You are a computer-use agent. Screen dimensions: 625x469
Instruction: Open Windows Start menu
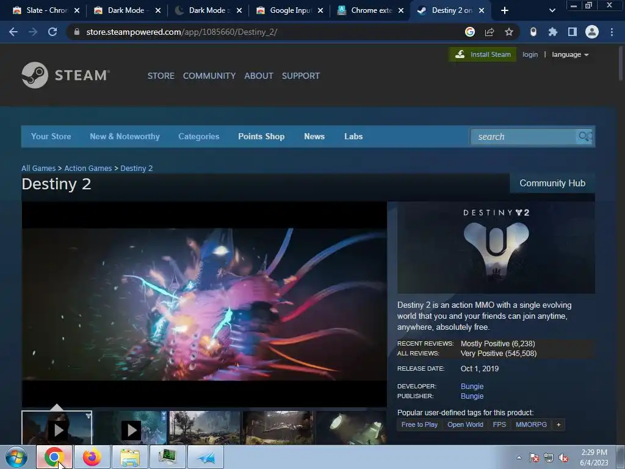16,457
